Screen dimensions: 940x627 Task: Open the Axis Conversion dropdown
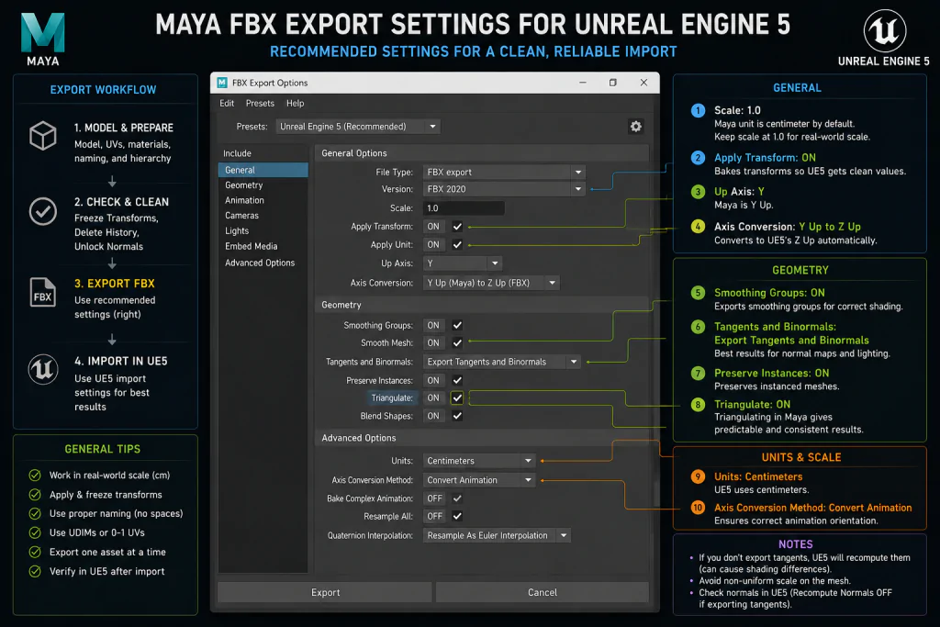(x=491, y=283)
